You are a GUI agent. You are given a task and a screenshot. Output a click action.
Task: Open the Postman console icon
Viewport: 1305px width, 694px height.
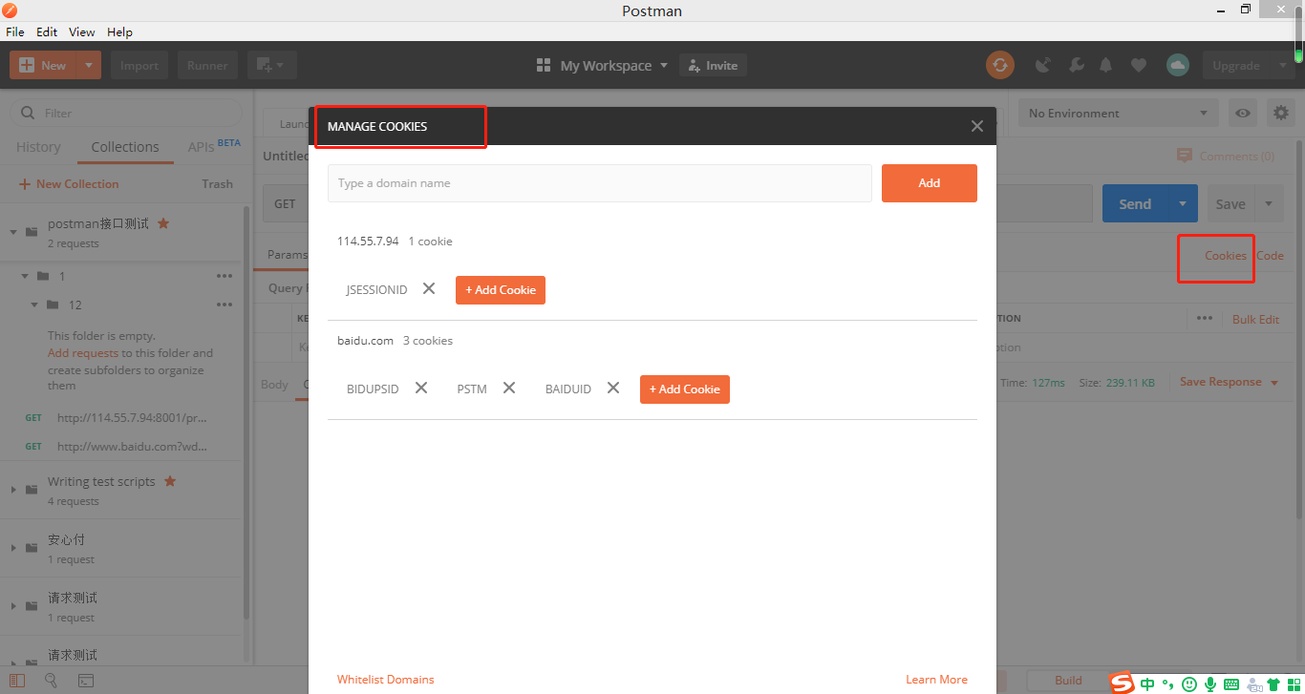[86, 681]
